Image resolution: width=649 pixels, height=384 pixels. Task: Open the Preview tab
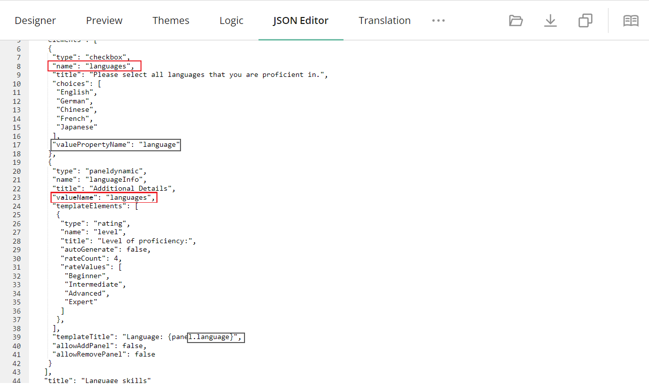(x=104, y=20)
